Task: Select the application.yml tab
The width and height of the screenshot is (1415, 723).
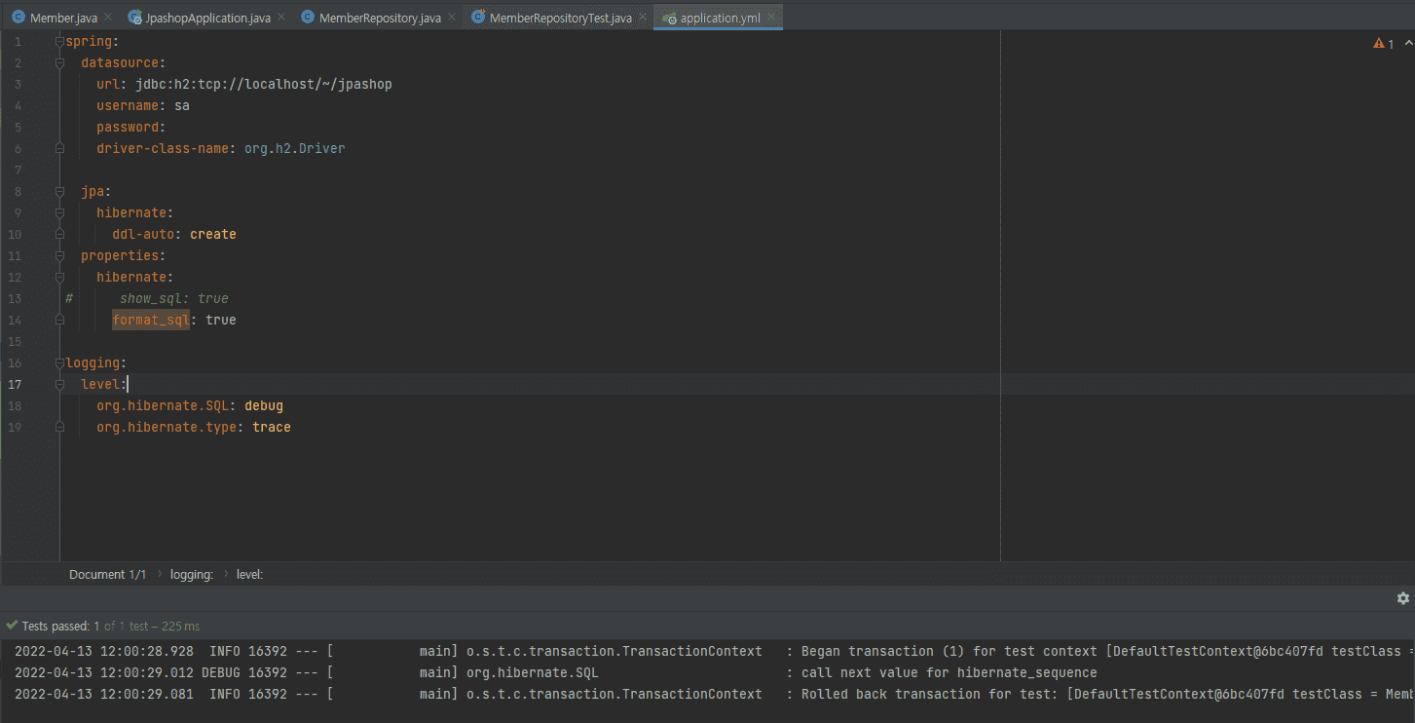Action: (x=719, y=18)
